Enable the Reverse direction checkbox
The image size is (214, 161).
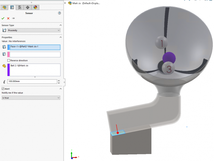point(9,61)
